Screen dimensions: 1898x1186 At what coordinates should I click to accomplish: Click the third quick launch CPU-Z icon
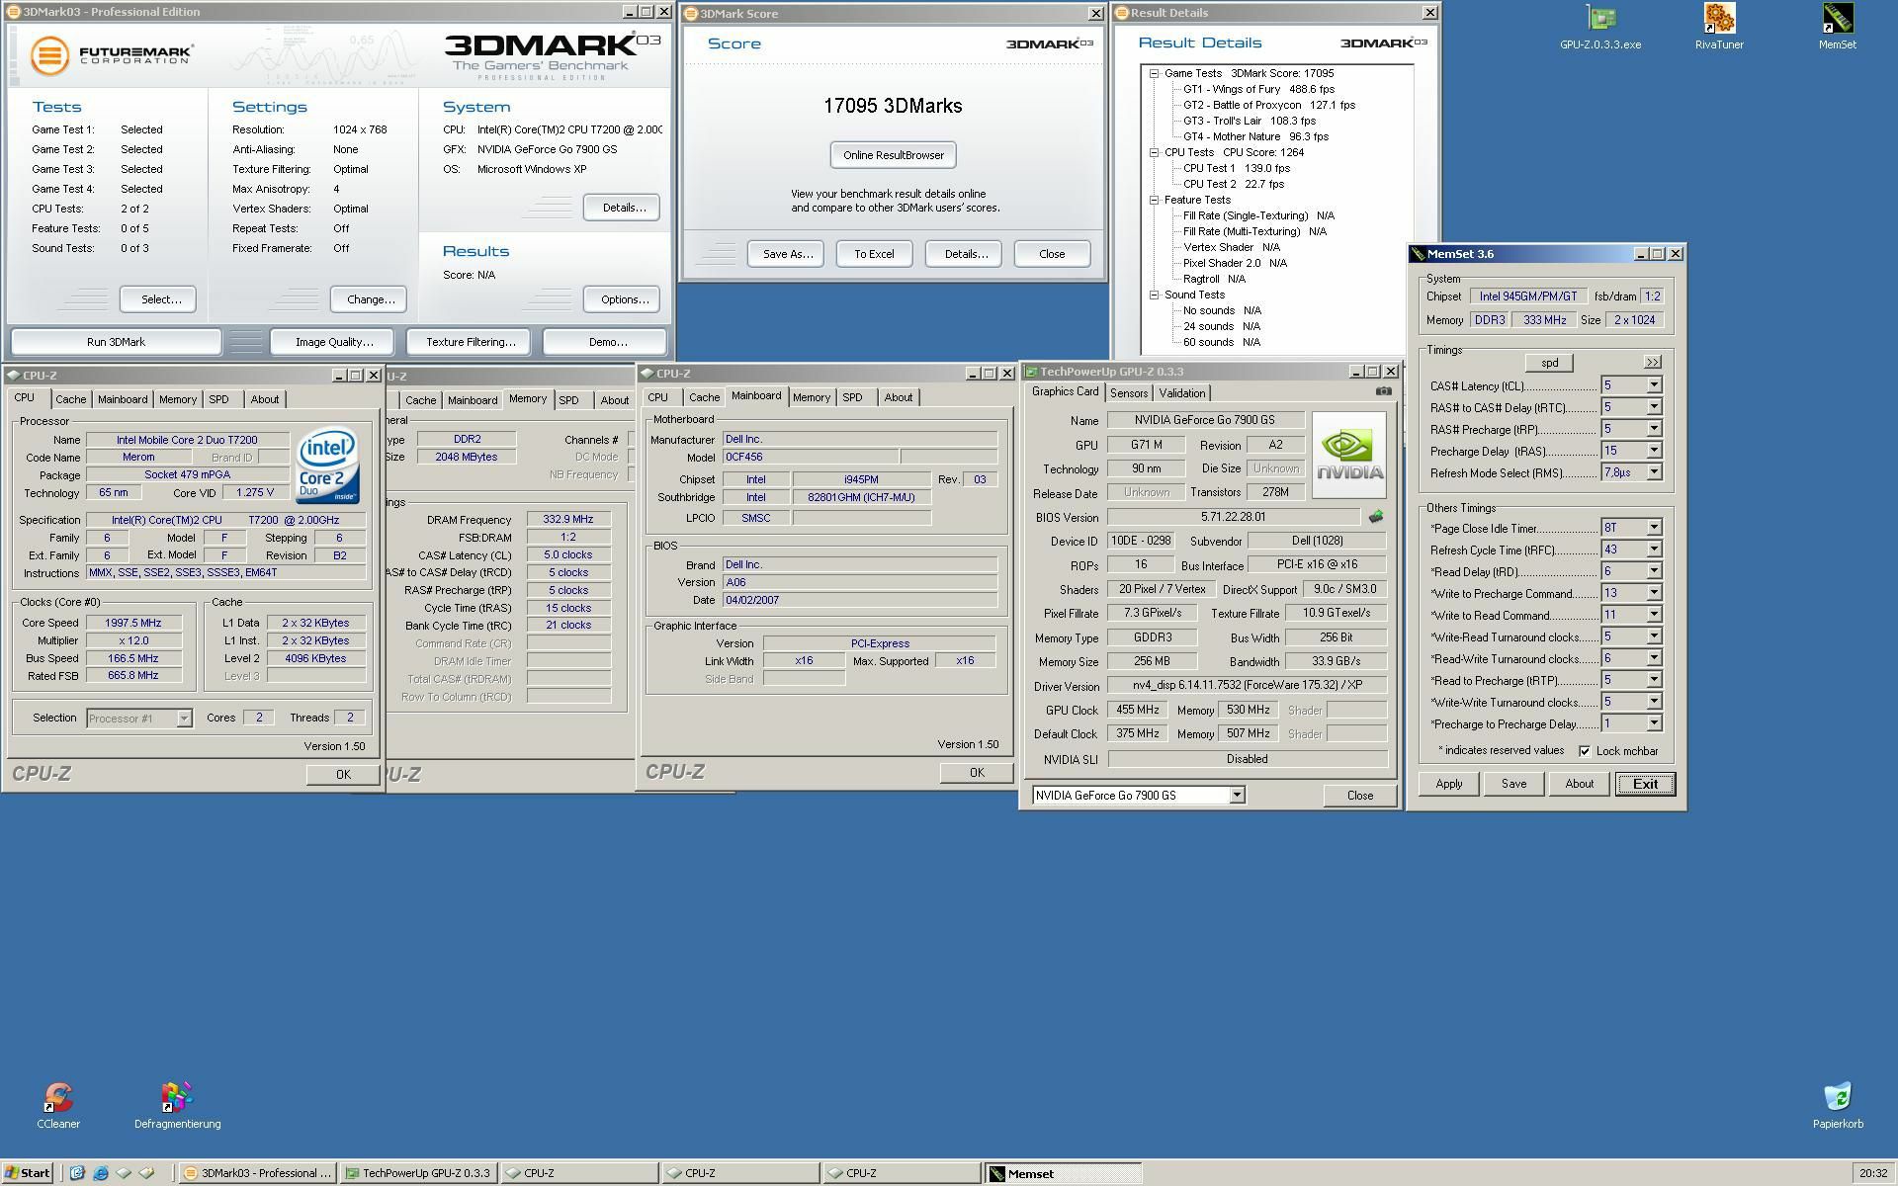(x=124, y=1173)
